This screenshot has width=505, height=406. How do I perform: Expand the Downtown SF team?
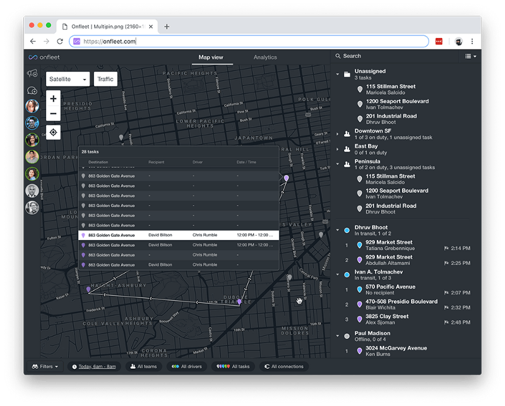click(338, 134)
